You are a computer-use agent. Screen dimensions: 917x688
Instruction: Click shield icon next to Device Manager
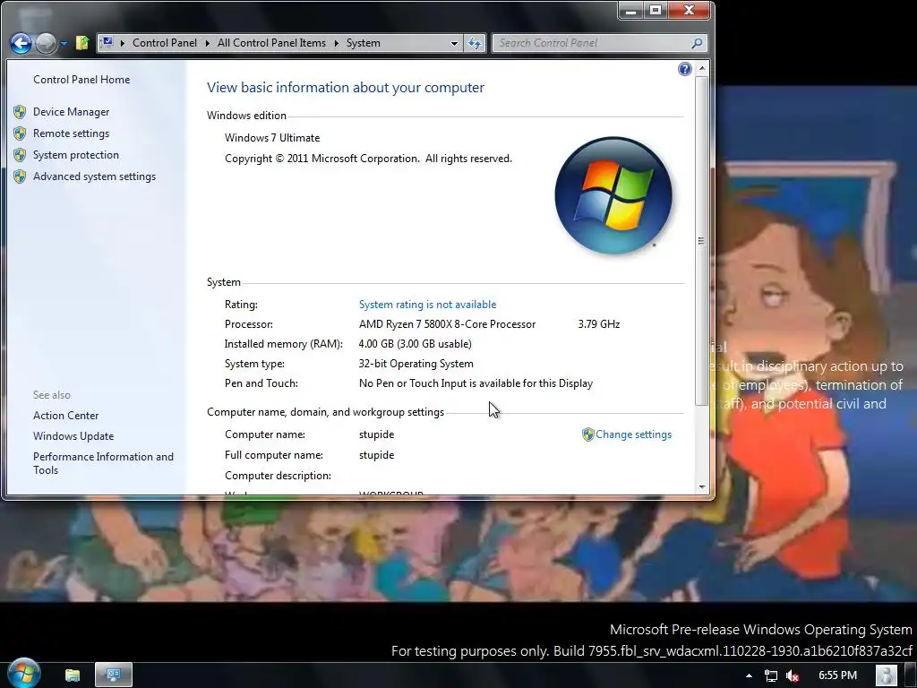20,112
